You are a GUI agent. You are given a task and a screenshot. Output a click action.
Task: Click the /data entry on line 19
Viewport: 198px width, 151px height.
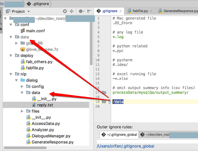118,102
